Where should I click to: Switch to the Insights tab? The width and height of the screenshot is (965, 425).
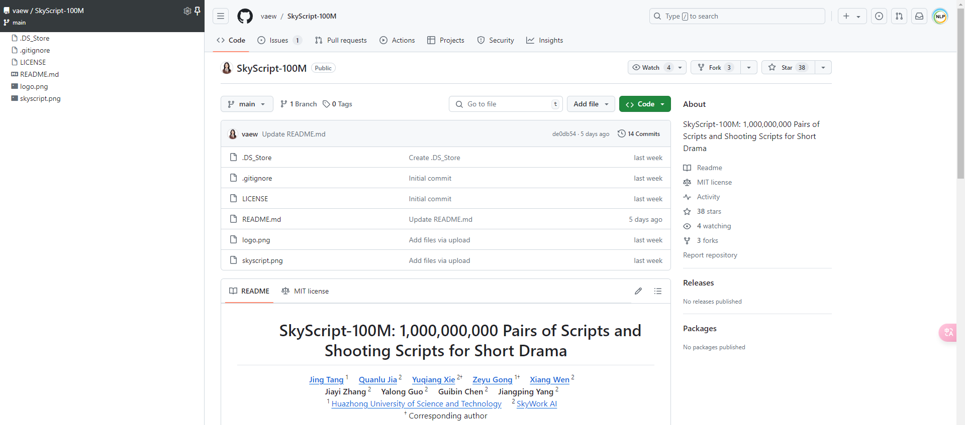click(x=545, y=40)
